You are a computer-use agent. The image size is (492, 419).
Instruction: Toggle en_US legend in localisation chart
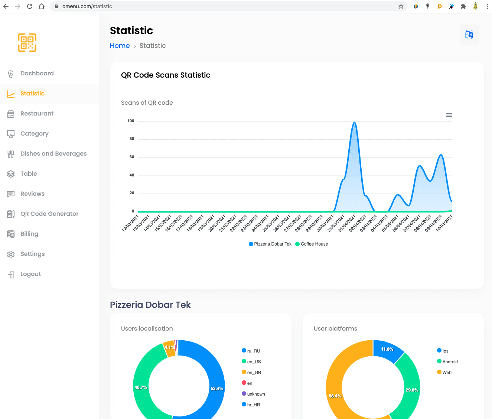pos(251,362)
